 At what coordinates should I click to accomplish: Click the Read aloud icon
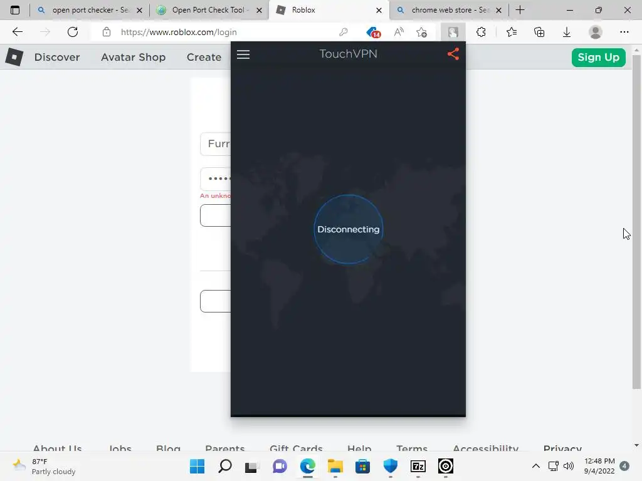click(x=398, y=32)
